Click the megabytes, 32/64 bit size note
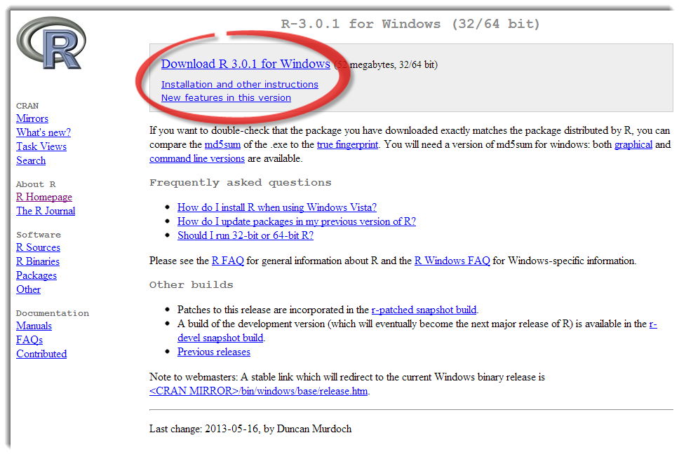The width and height of the screenshot is (679, 454). tap(386, 65)
